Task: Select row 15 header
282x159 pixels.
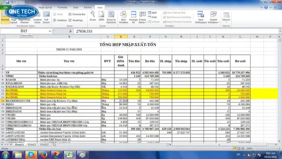Action: click(x=2, y=101)
